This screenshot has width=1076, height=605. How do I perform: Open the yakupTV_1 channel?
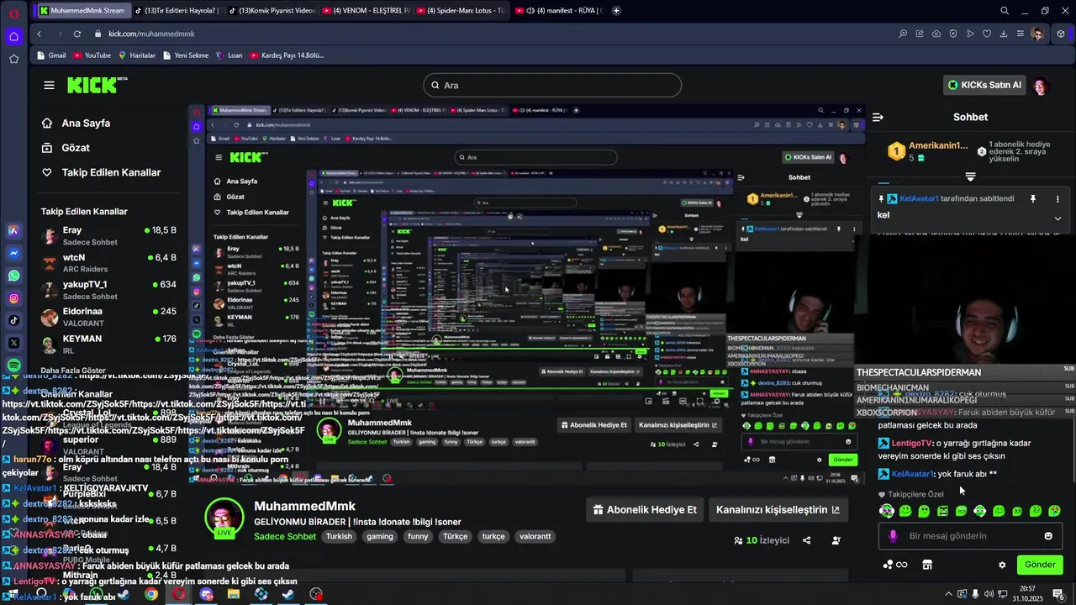pyautogui.click(x=109, y=290)
